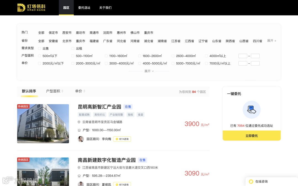Click the location pin icon beside 江西省南昌市新建区 address
The width and height of the screenshot is (298, 186).
tap(79, 168)
